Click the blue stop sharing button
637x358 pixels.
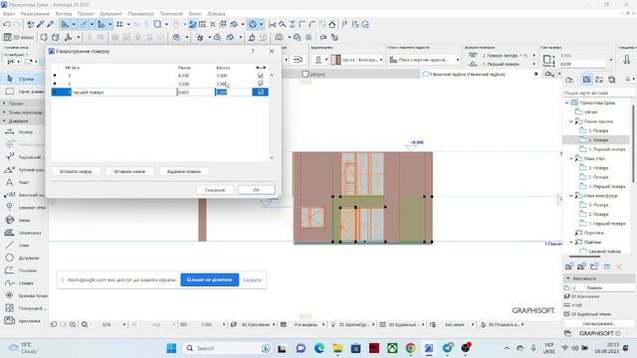tap(210, 279)
